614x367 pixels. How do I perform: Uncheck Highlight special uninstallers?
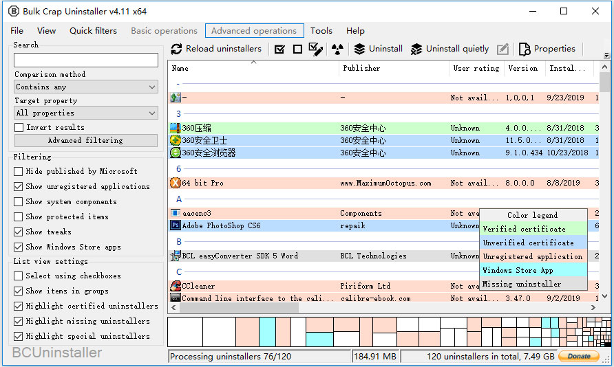click(x=18, y=336)
